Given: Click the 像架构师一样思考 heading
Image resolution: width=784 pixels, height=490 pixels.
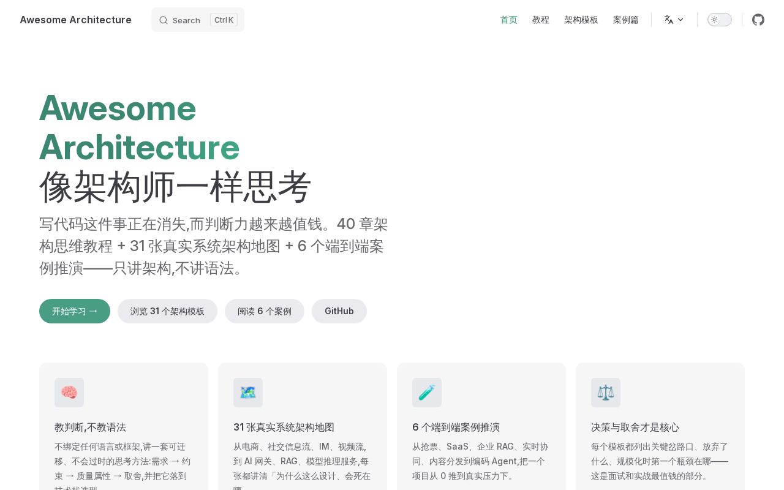Looking at the screenshot, I should tap(175, 187).
